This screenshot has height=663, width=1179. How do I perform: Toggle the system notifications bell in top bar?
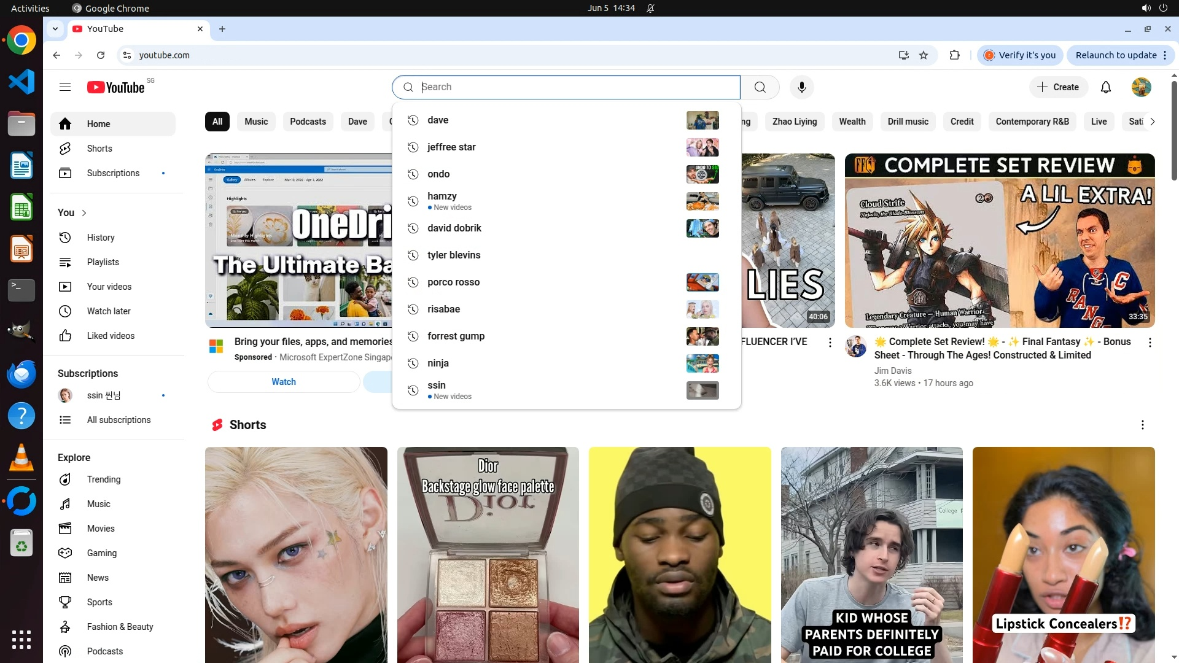click(x=650, y=8)
